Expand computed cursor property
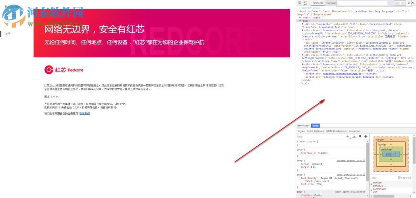This screenshot has height=198, width=416. pyautogui.click(x=371, y=183)
